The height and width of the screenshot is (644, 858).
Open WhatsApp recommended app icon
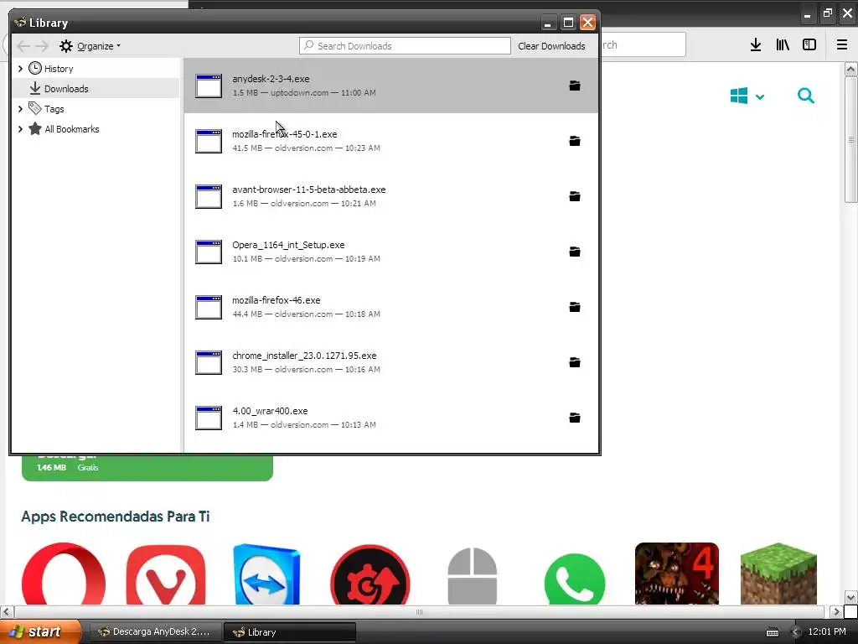(x=575, y=579)
